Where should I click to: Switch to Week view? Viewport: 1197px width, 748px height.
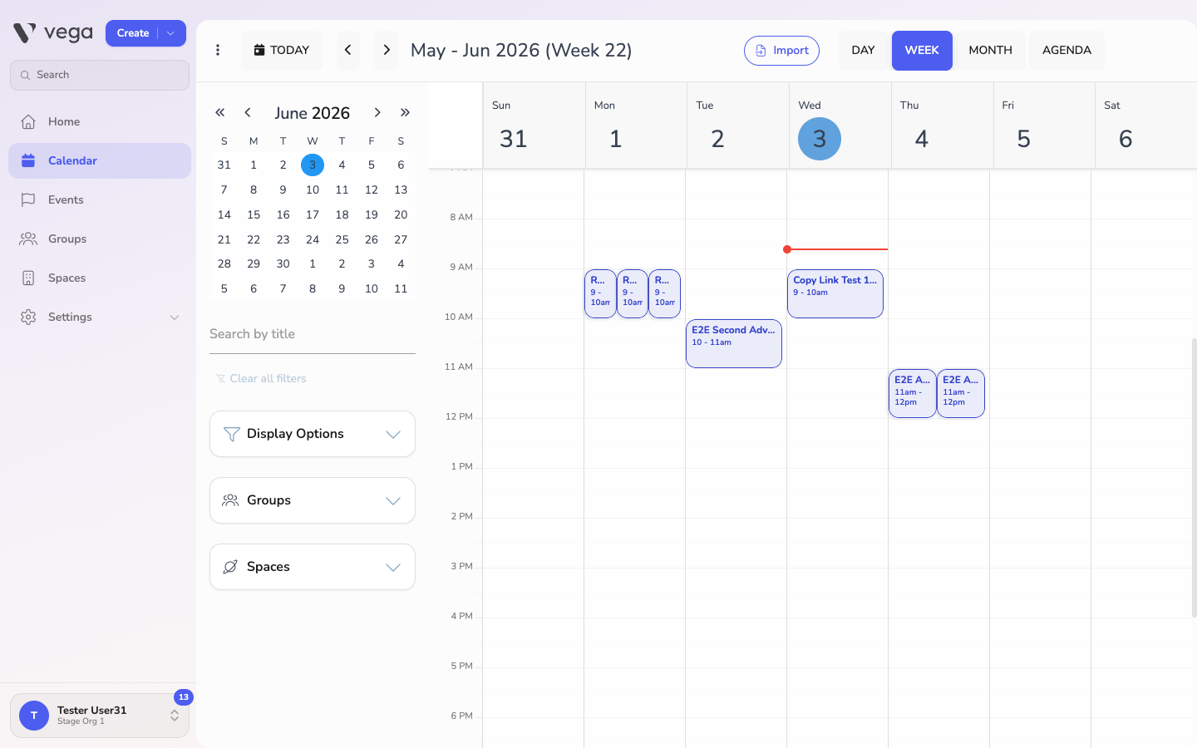(x=922, y=51)
